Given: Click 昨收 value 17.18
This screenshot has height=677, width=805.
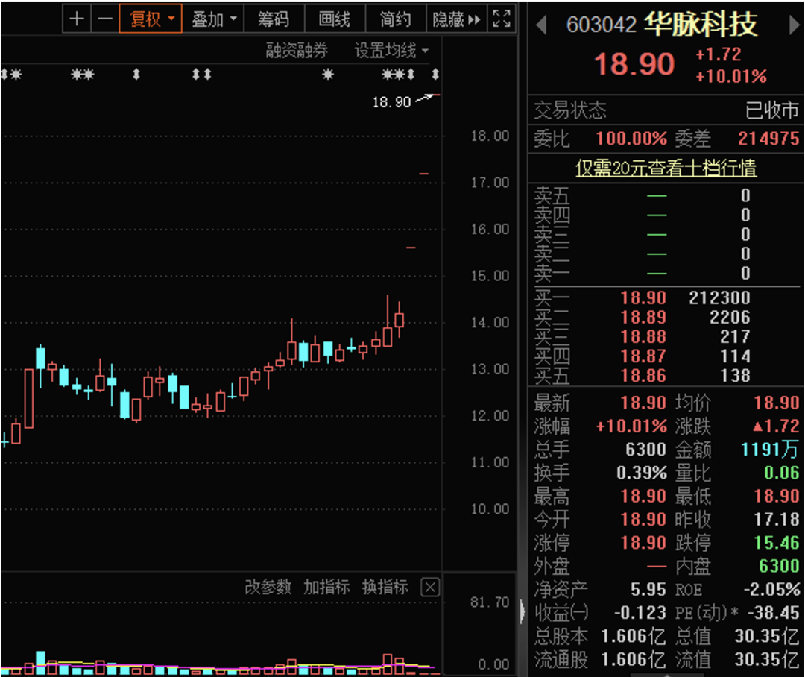Looking at the screenshot, I should point(776,520).
